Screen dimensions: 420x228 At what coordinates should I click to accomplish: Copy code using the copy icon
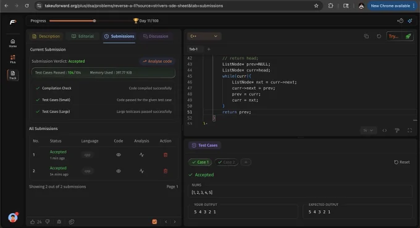(366, 36)
